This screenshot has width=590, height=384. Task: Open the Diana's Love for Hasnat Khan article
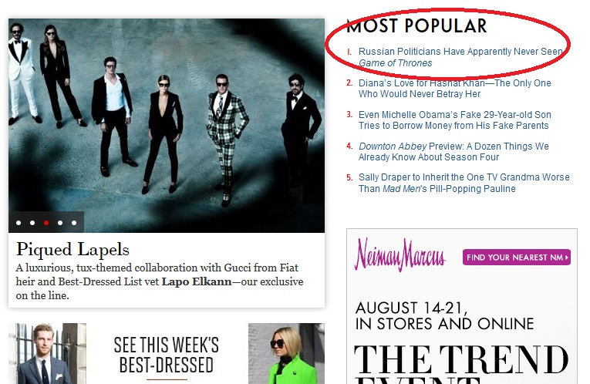(454, 89)
